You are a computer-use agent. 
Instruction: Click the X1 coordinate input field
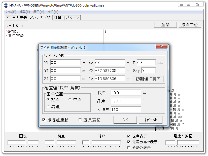pyautogui.click(x=65, y=63)
